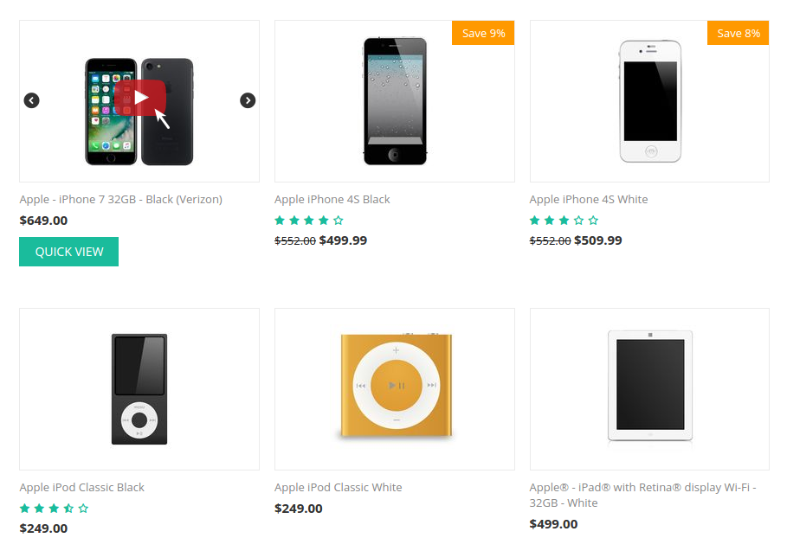Open the Apple iPhone 4S Black link
Viewport: 787px width, 557px height.
click(x=332, y=199)
